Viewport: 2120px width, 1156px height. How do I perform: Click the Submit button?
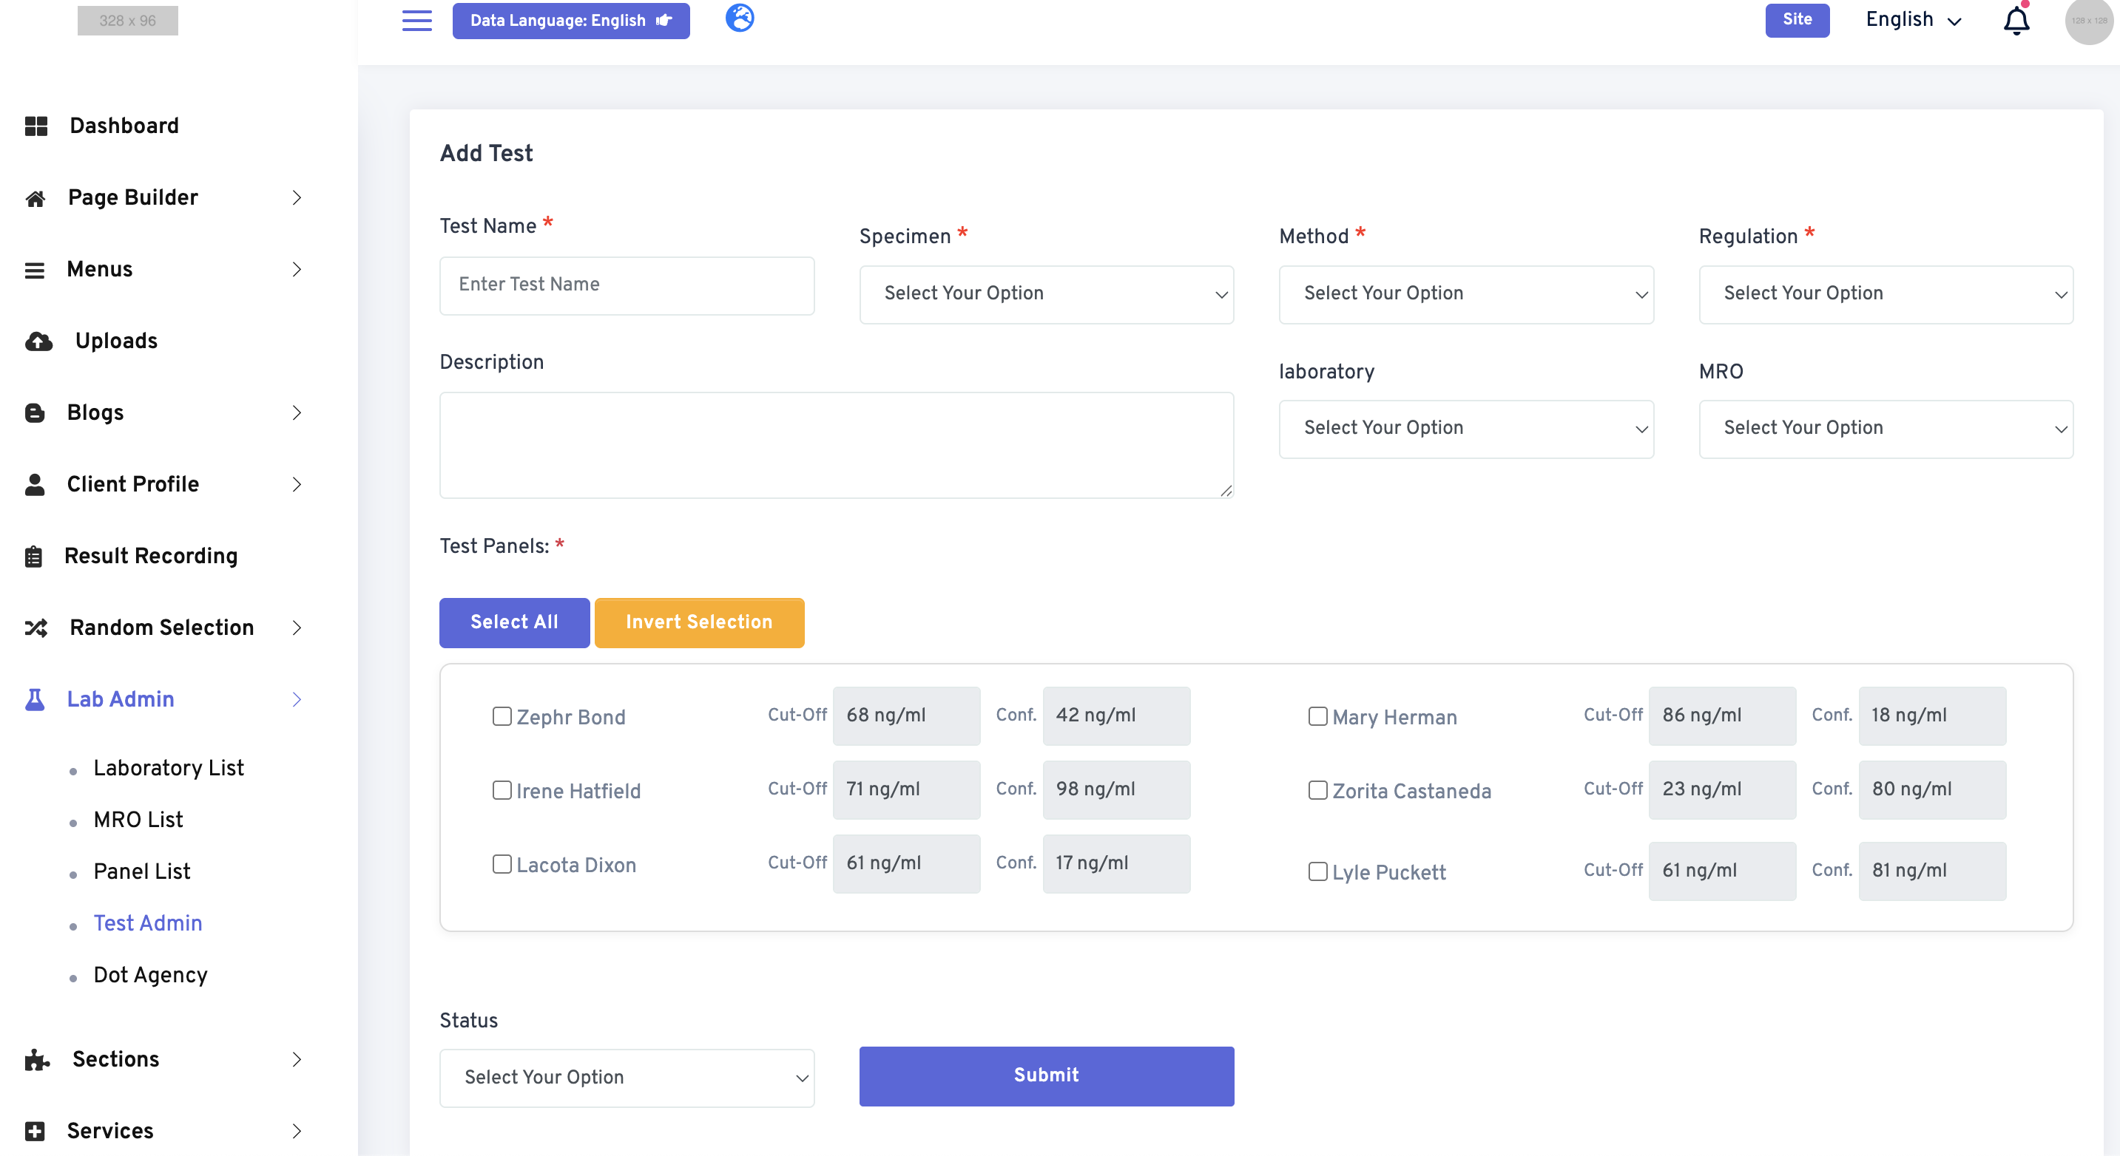pyautogui.click(x=1046, y=1075)
